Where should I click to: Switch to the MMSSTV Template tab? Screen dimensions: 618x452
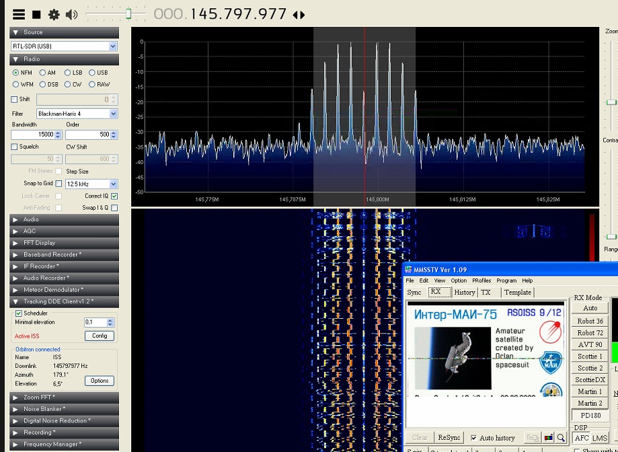pos(518,293)
